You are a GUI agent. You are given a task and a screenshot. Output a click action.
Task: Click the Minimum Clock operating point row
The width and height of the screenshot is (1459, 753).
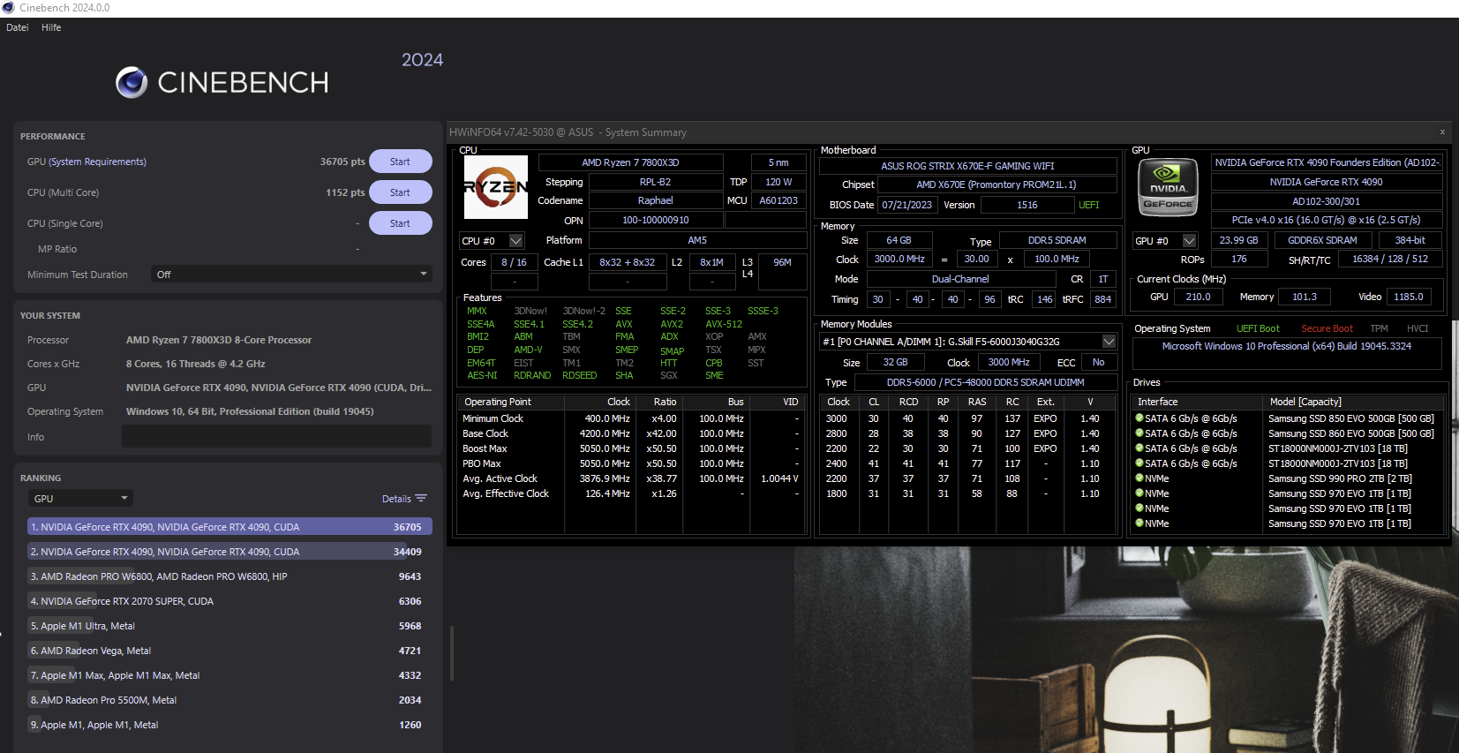[630, 418]
